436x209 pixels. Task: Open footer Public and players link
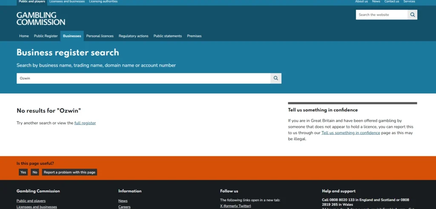coord(31,201)
